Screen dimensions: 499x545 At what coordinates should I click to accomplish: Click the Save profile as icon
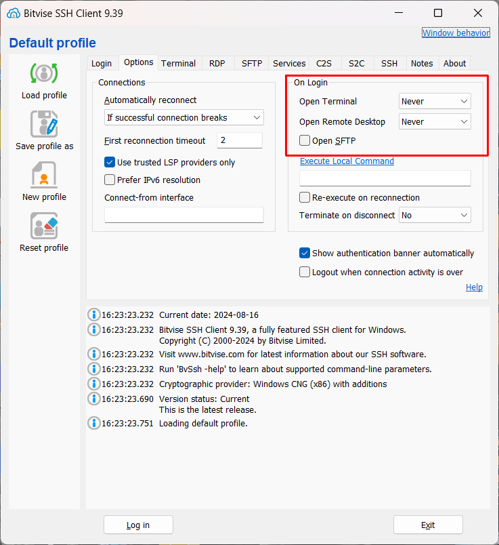(x=44, y=124)
